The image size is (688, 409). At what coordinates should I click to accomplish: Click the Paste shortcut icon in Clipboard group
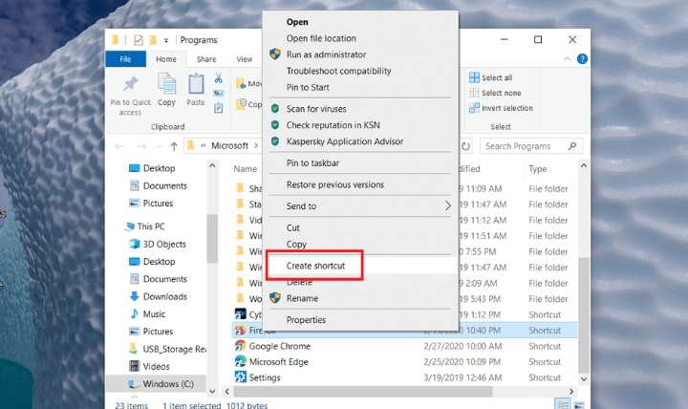click(x=218, y=108)
